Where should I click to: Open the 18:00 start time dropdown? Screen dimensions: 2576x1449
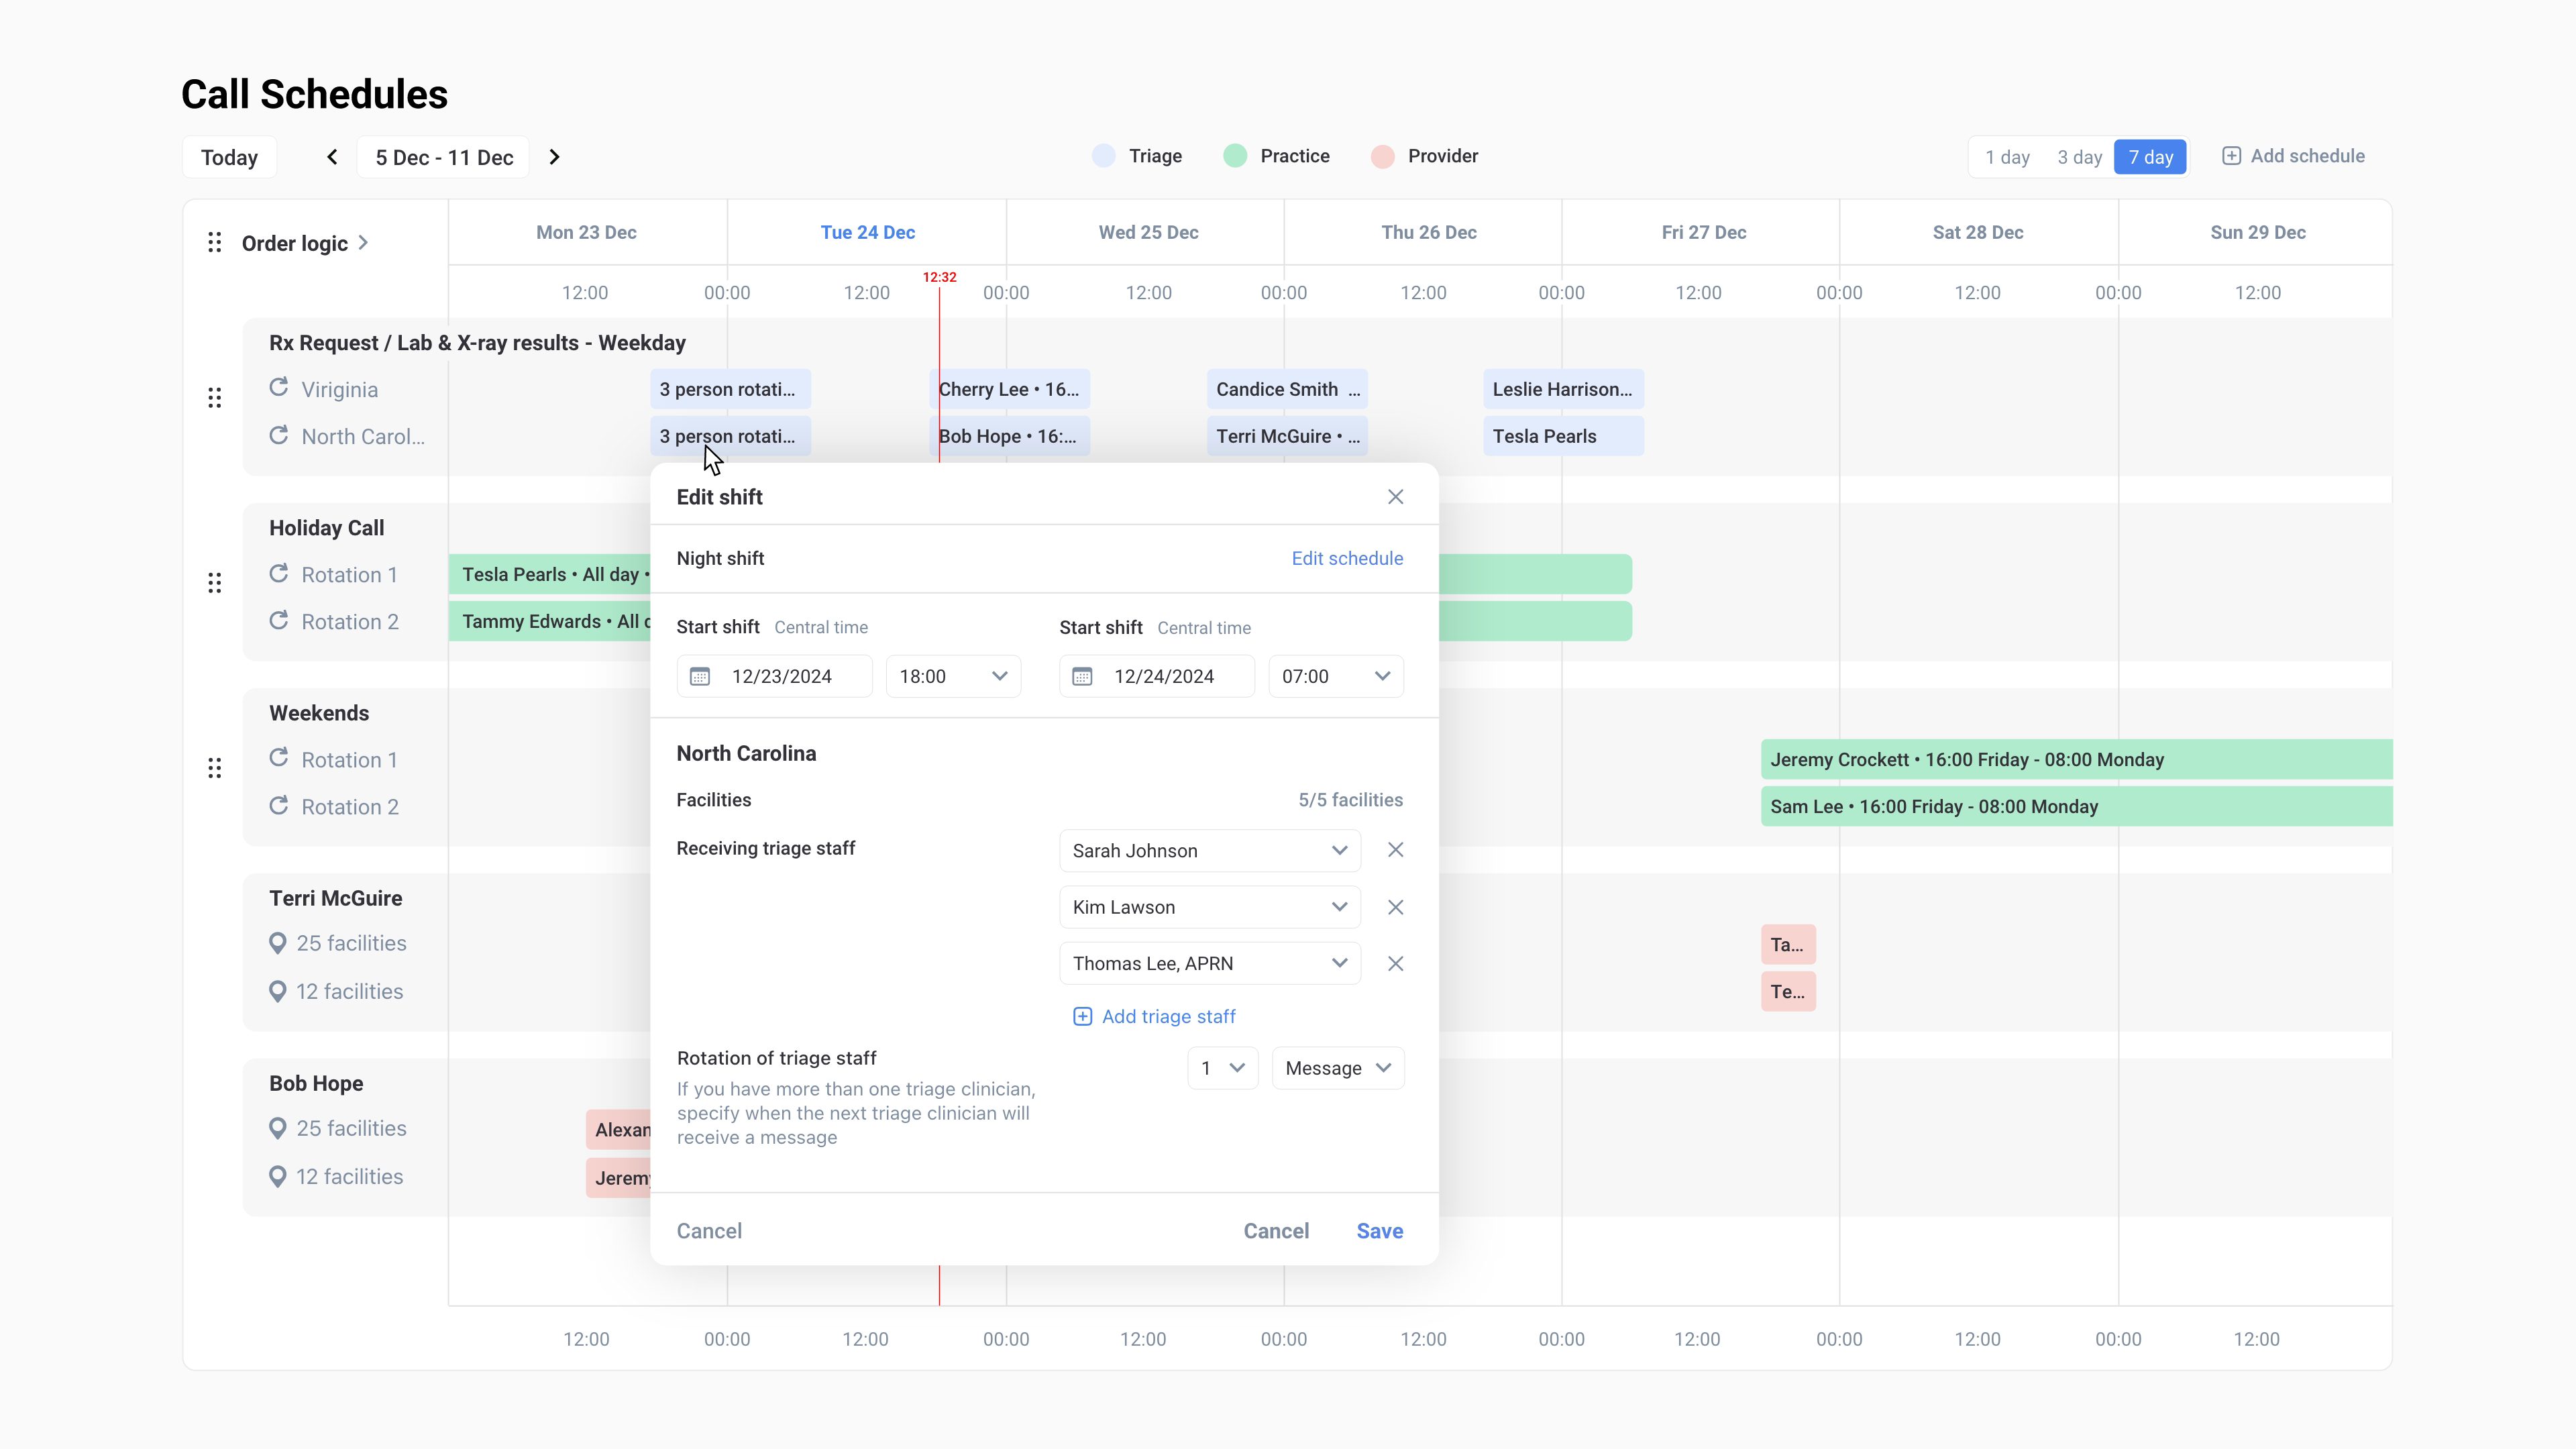953,677
